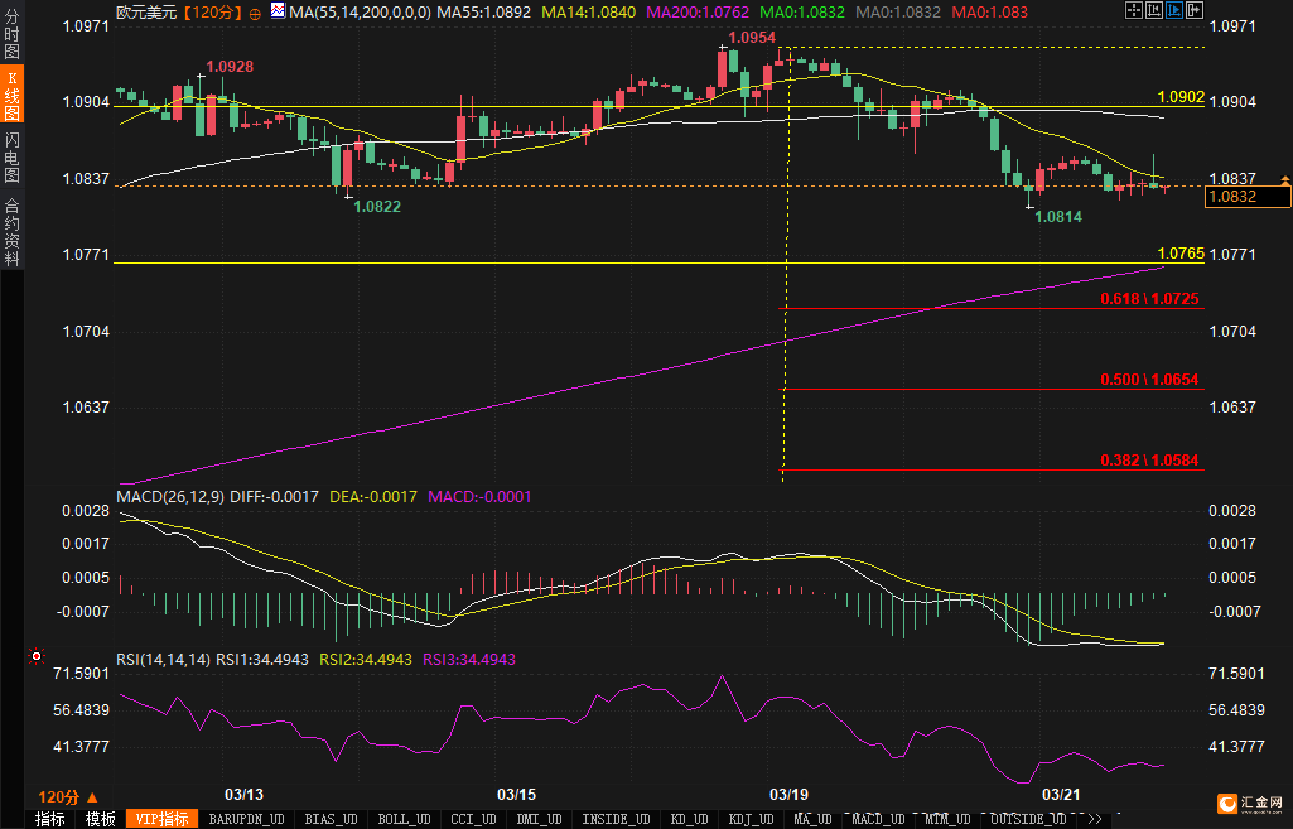
Task: Click the expand panel arrow icon at top right
Action: pos(1194,10)
